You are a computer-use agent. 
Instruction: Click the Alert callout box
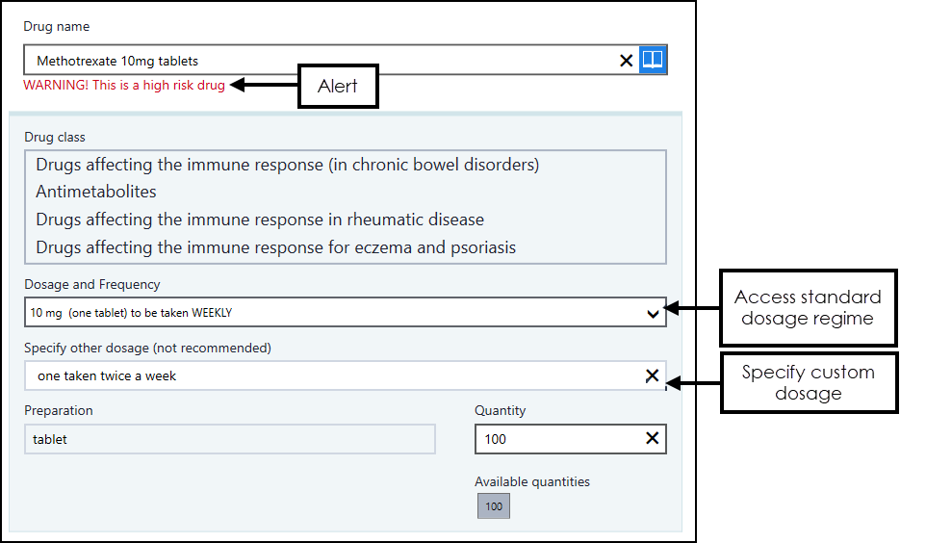[x=338, y=87]
